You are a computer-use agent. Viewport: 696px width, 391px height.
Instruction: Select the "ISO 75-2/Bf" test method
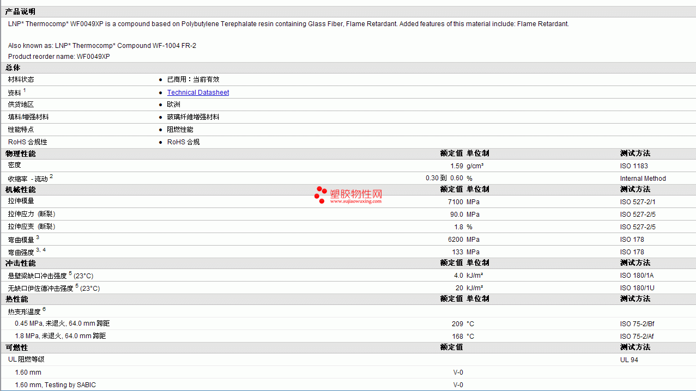click(637, 324)
